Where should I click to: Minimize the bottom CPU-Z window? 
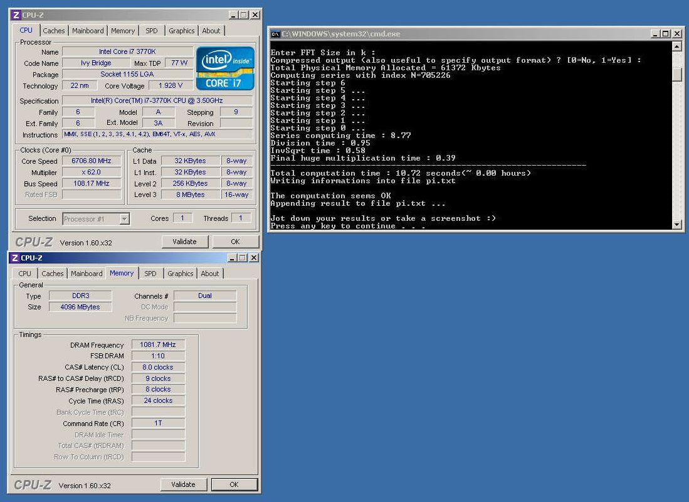(233, 258)
